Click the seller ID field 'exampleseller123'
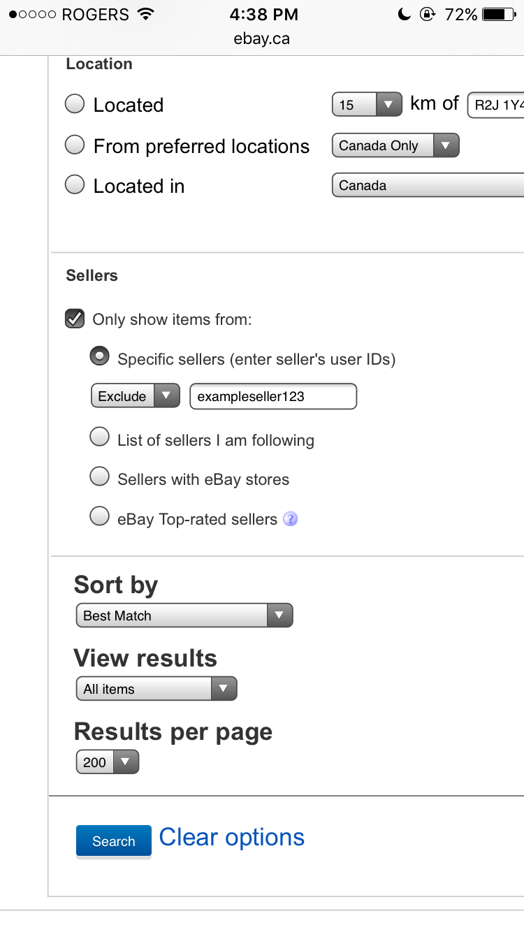Screen dimensions: 524x932 coord(273,396)
